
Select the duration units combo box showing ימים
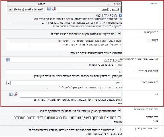coord(64,83)
